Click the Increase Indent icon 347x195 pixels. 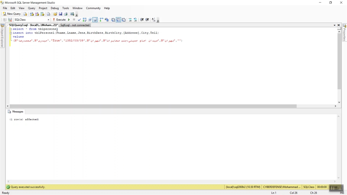pyautogui.click(x=147, y=19)
